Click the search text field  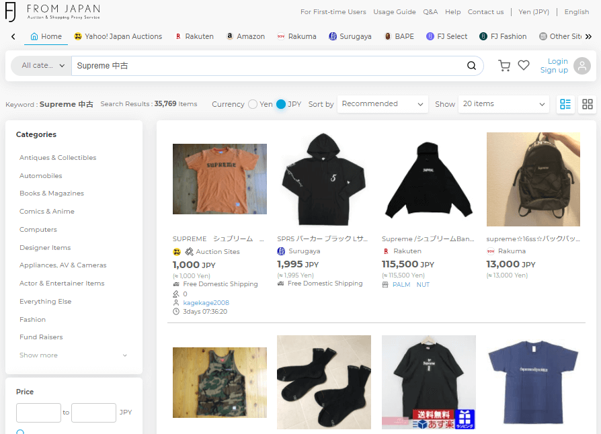coord(268,65)
